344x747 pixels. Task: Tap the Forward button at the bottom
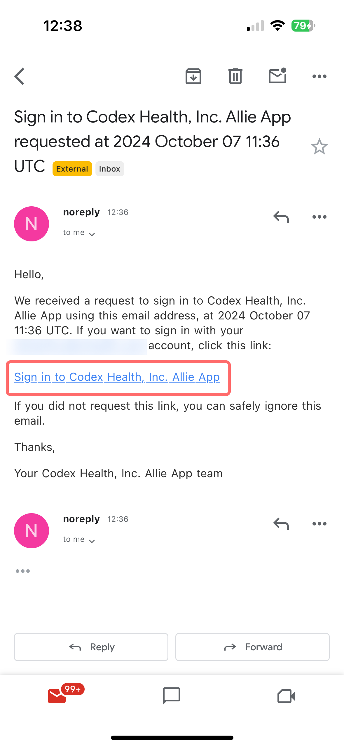coord(252,647)
